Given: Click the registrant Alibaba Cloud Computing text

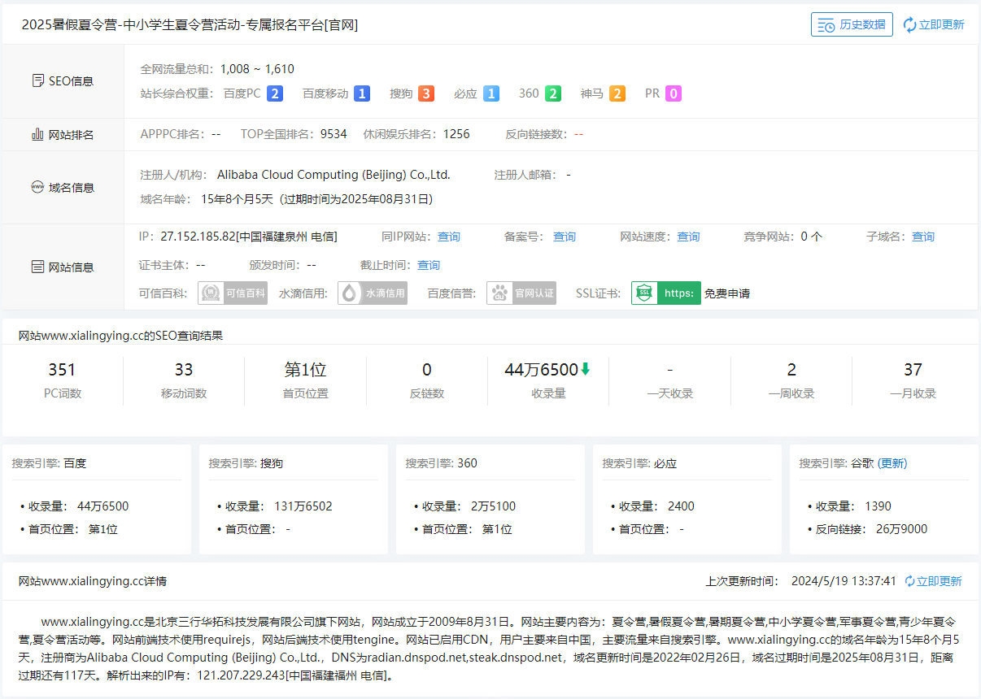Looking at the screenshot, I should (334, 175).
